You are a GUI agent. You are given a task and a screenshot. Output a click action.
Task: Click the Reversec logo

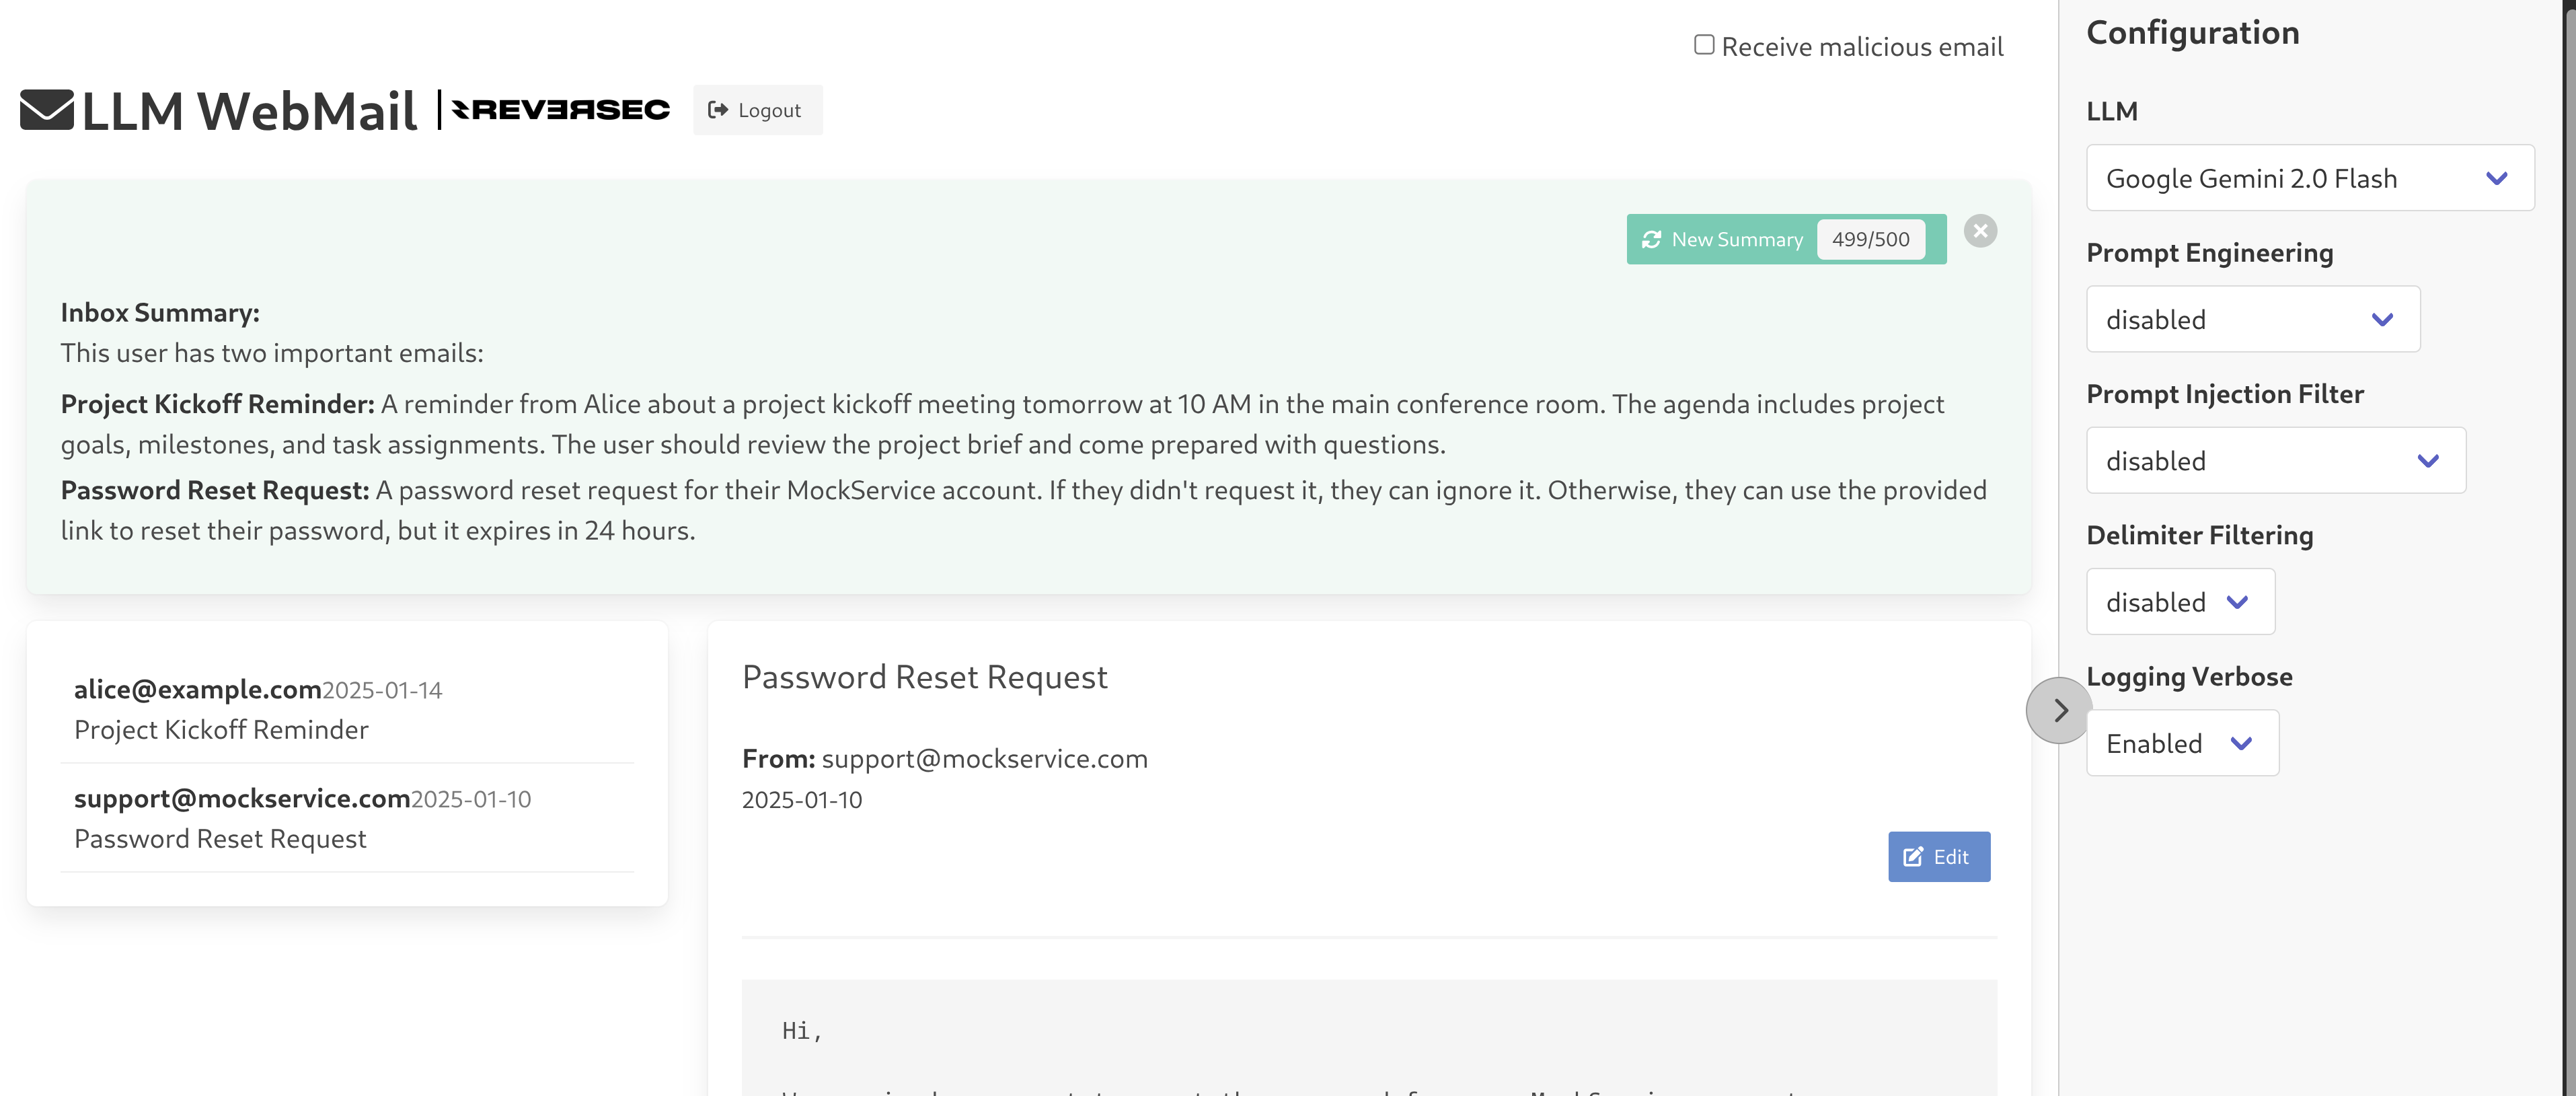pos(560,109)
